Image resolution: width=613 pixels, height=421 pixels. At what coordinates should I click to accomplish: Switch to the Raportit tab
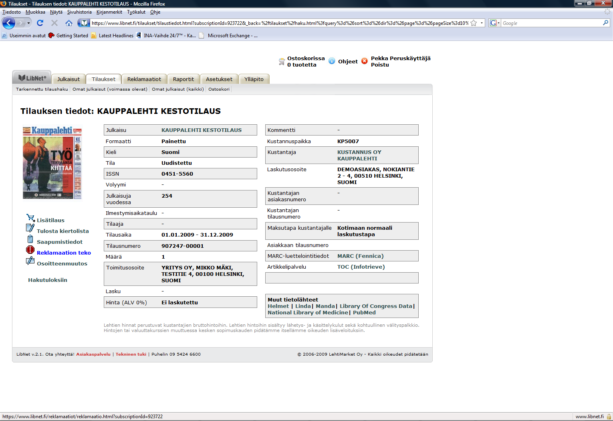183,79
